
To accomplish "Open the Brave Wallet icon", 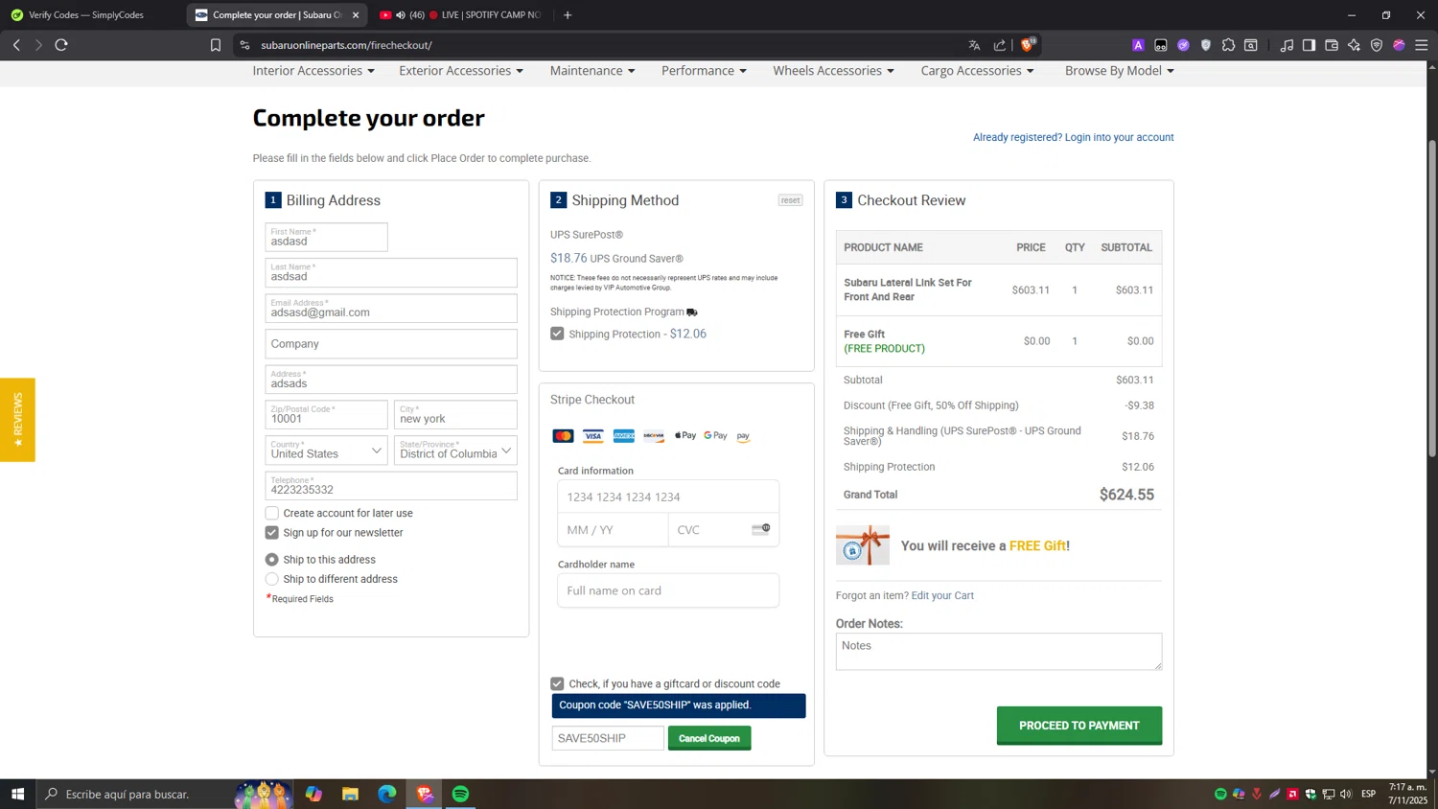I will (1332, 45).
